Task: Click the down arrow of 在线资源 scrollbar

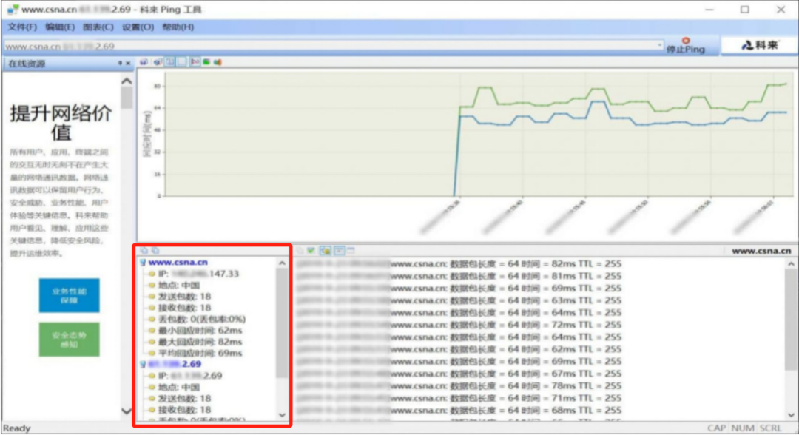Action: 127,411
